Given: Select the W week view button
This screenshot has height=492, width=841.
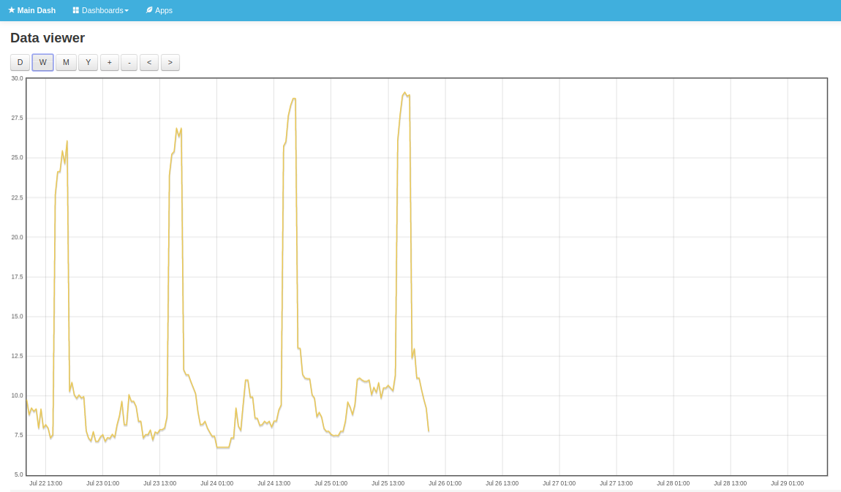Looking at the screenshot, I should pyautogui.click(x=43, y=62).
